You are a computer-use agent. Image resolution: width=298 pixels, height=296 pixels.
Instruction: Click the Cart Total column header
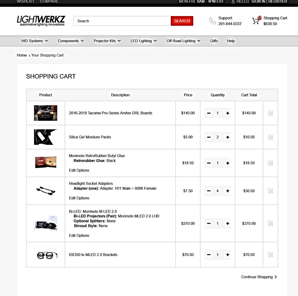point(249,95)
